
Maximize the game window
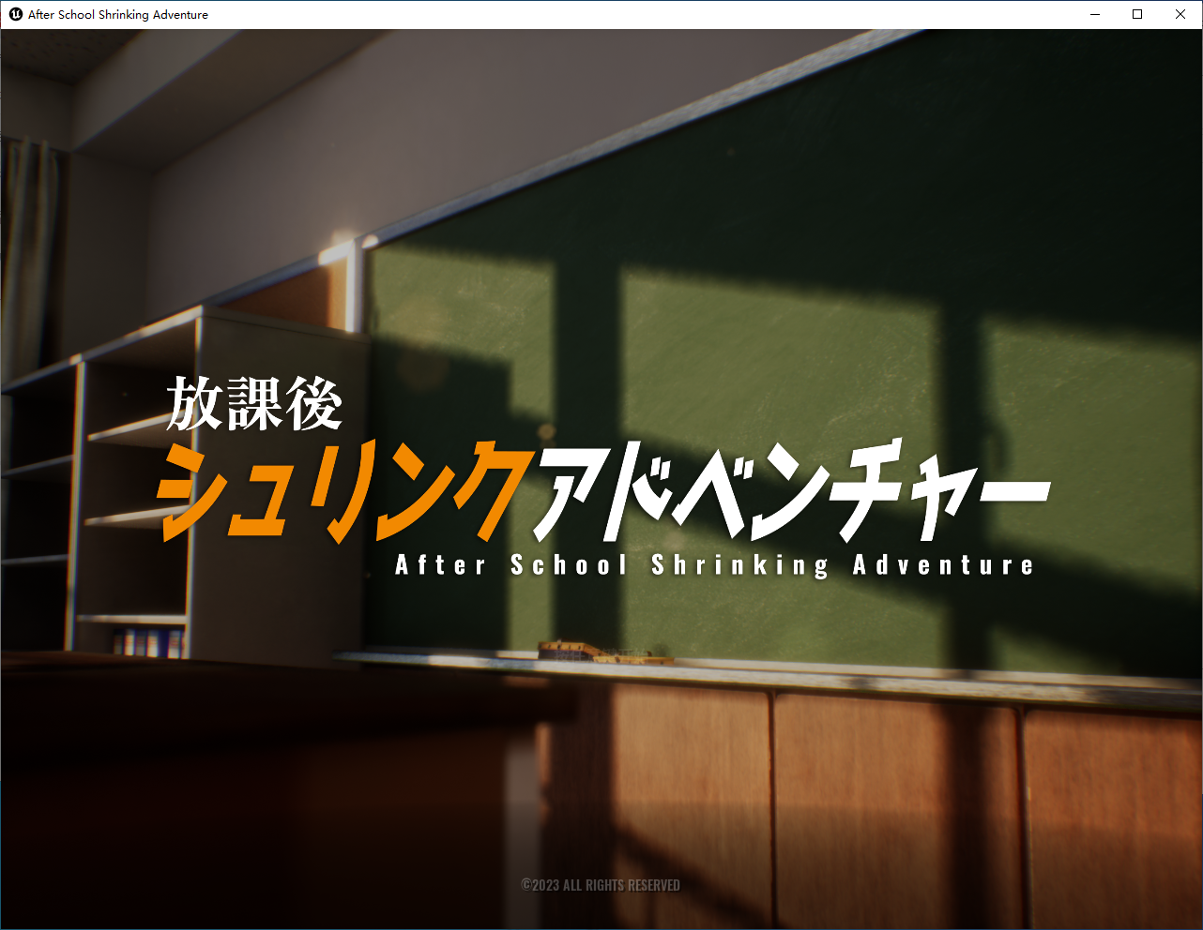click(1137, 14)
